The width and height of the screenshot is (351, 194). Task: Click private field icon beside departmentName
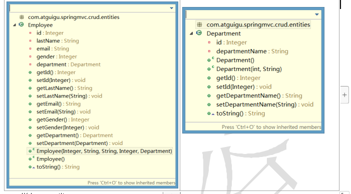coord(209,51)
